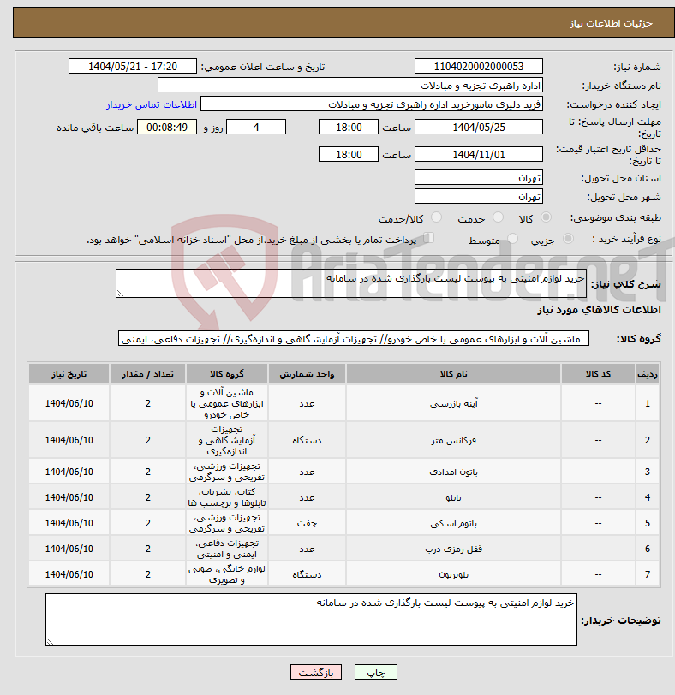
Task: Click the buyer notes textarea
Action: [x=311, y=620]
